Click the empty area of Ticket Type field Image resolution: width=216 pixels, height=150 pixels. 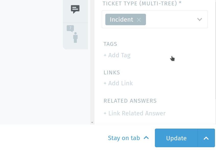(171, 19)
